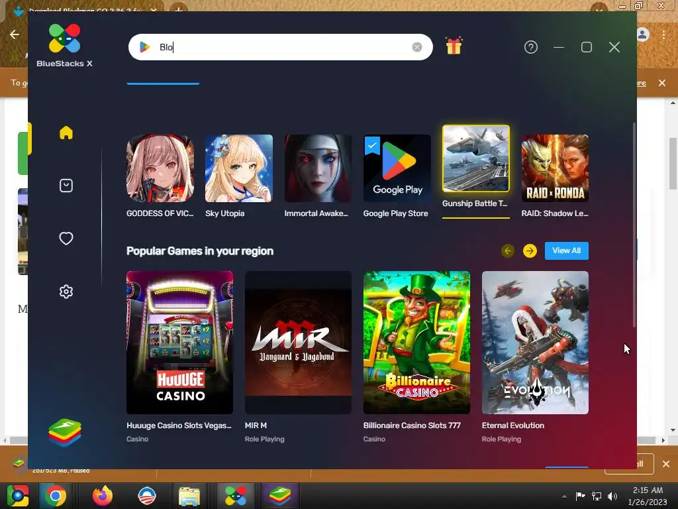Viewport: 678px width, 509px height.
Task: Launch BlueStacks App Player stacked-layers icon
Action: click(x=65, y=432)
